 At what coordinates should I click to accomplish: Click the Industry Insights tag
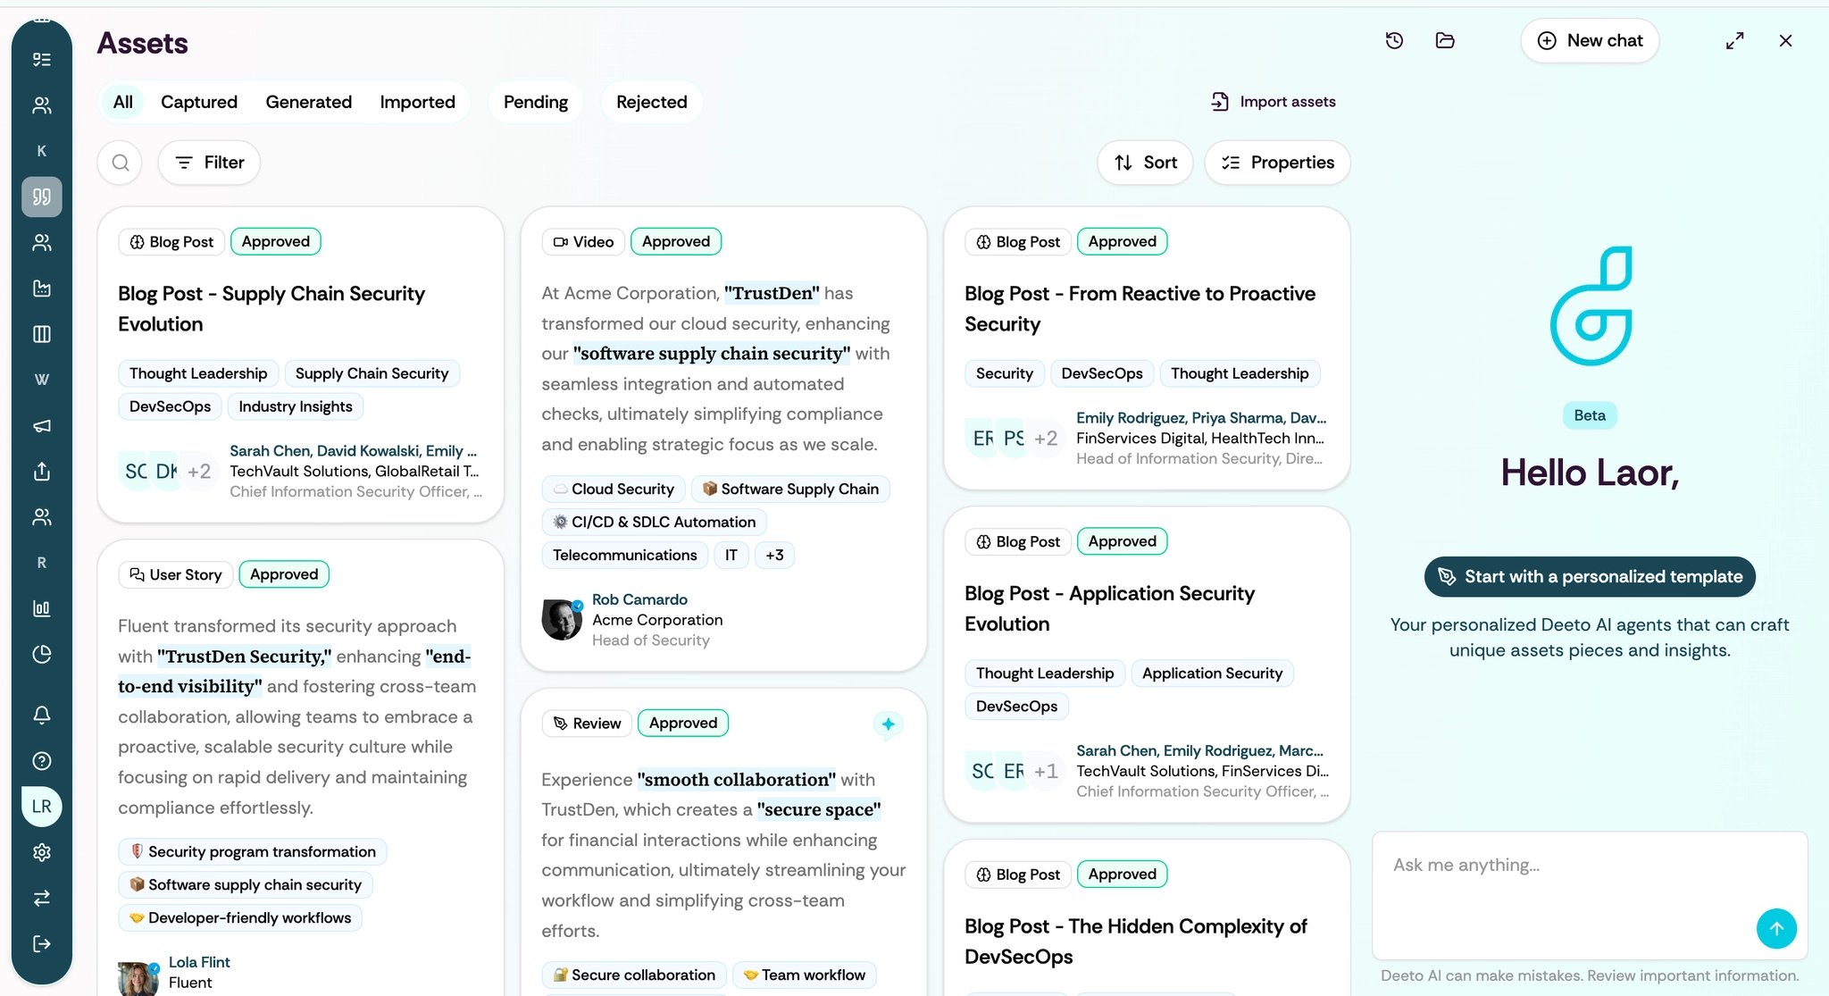pyautogui.click(x=296, y=406)
